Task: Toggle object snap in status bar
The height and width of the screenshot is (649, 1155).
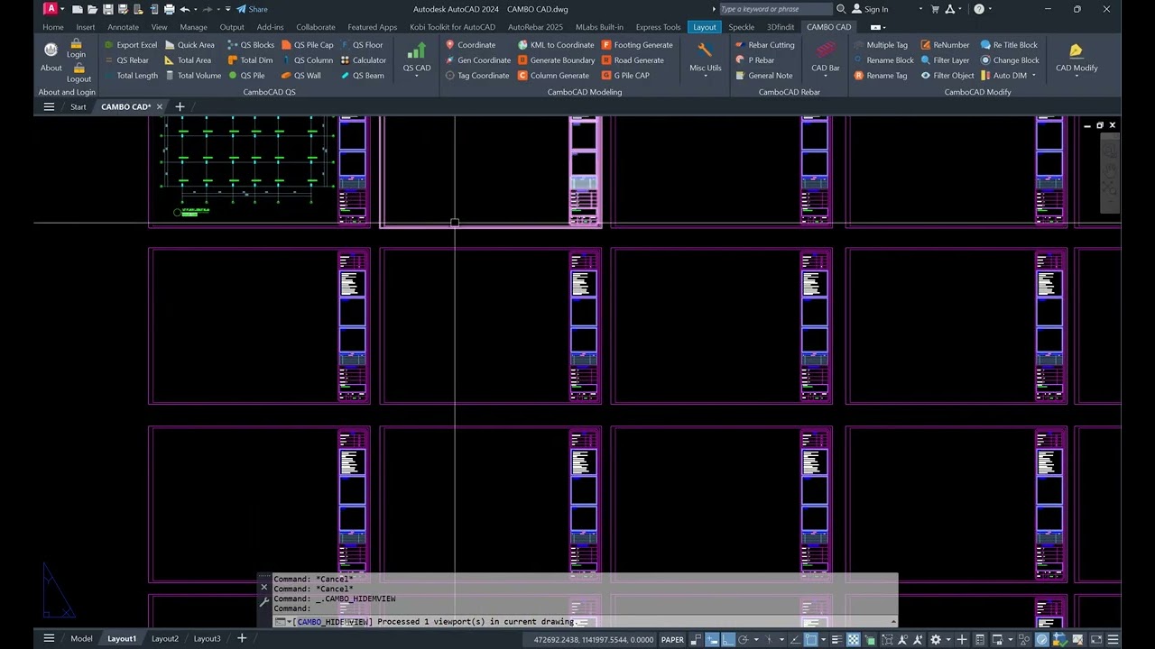Action: [x=810, y=639]
